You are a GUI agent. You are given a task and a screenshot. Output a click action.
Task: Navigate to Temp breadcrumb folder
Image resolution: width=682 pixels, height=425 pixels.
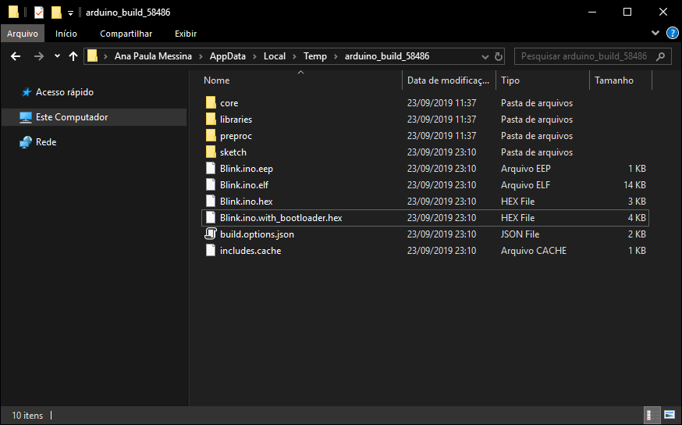coord(315,56)
